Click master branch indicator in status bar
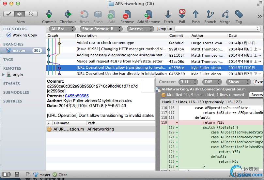The width and height of the screenshot is (264, 180). click(42, 175)
